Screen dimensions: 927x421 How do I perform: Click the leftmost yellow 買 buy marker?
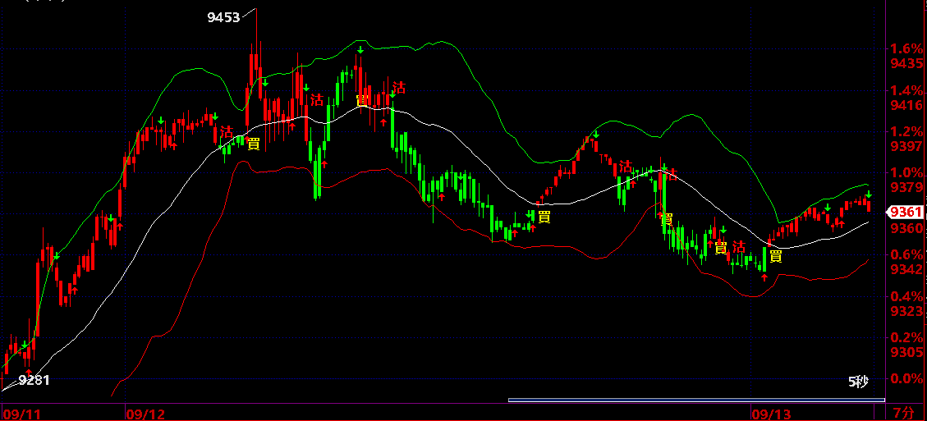pos(253,144)
